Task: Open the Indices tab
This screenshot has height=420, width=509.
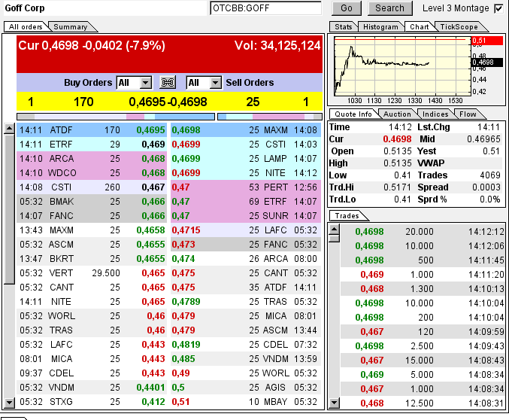Action: [435, 114]
